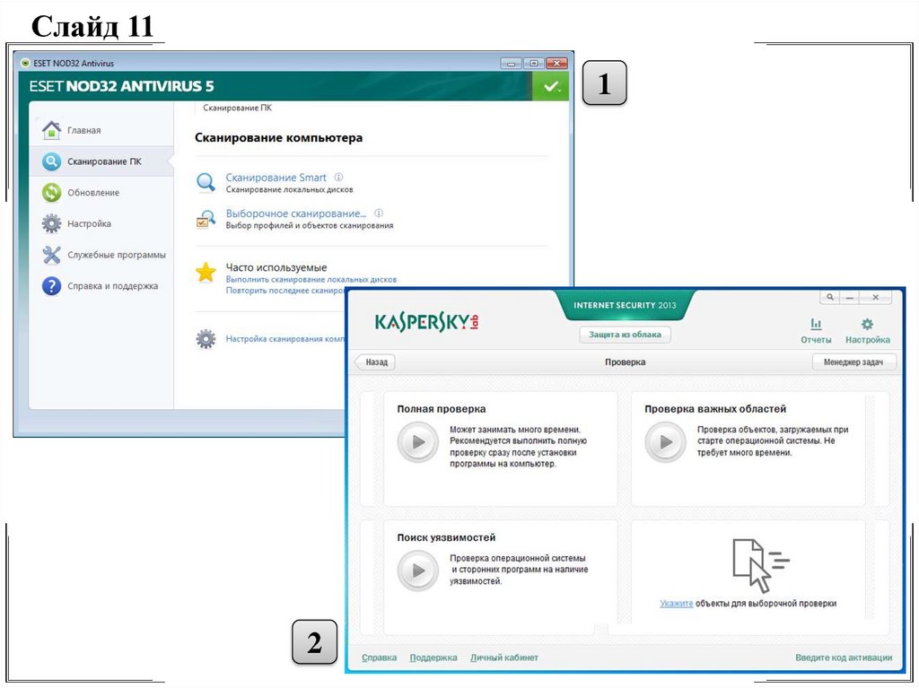Click the Назад back button
Viewport: 919px width, 688px height.
click(376, 362)
